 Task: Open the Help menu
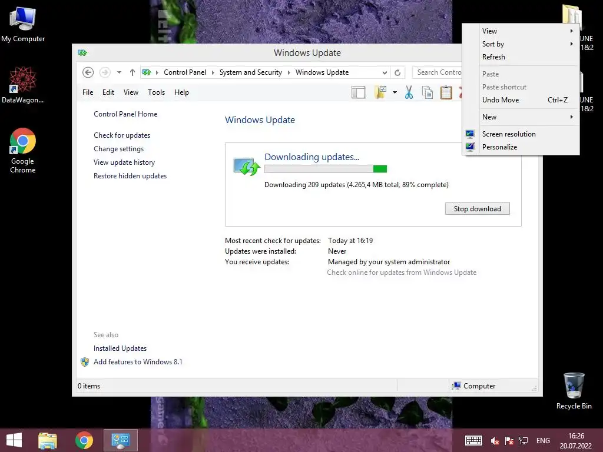point(181,92)
